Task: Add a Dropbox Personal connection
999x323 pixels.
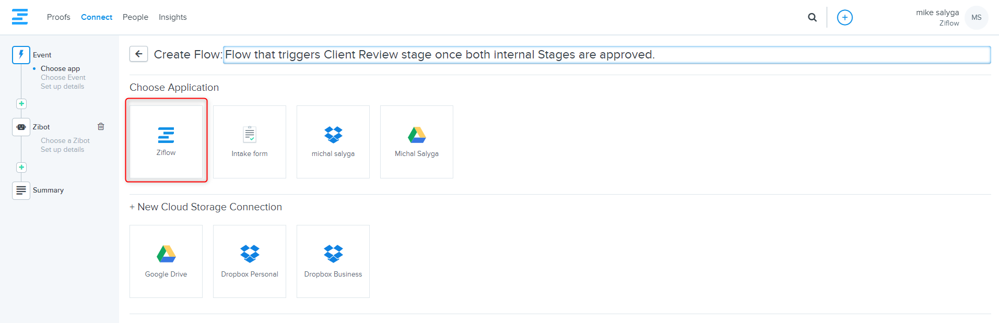Action: click(250, 261)
